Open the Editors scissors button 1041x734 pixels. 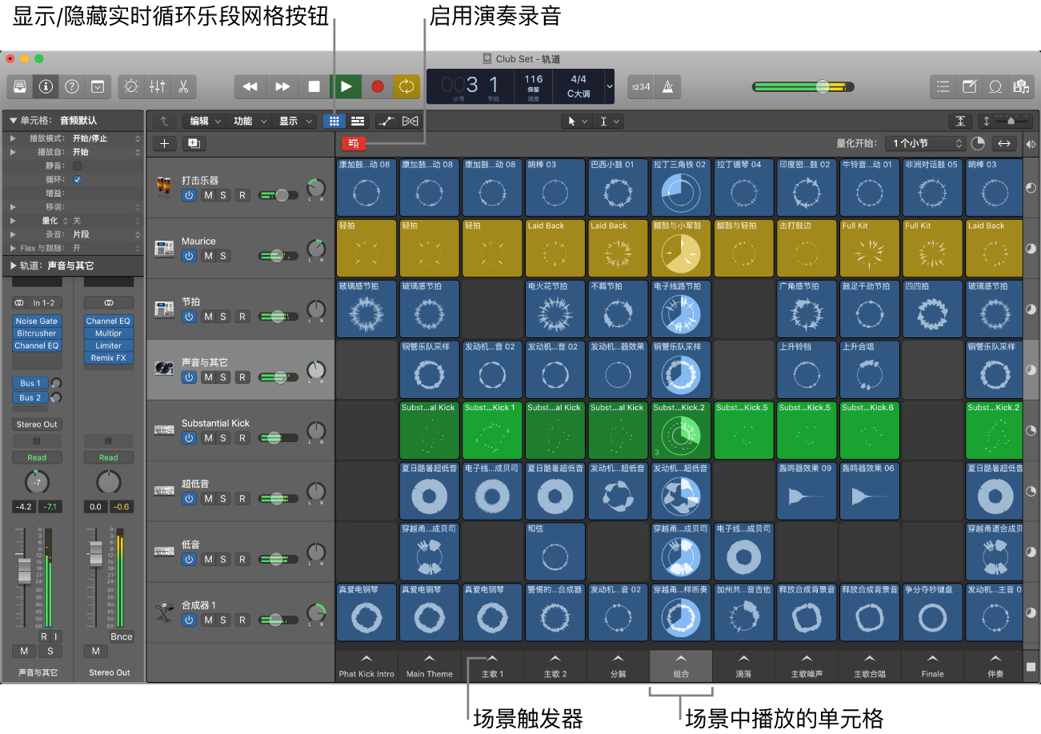pos(183,86)
